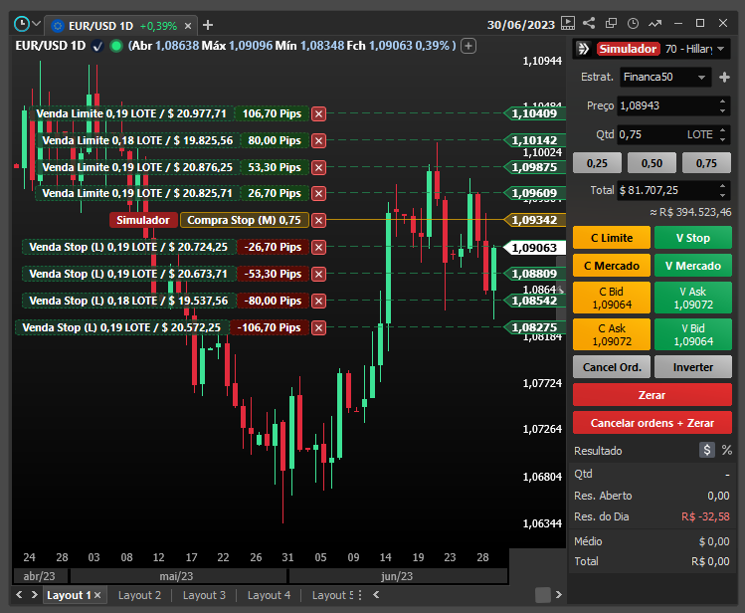Add indicator using plus beside OHLC values

click(469, 46)
